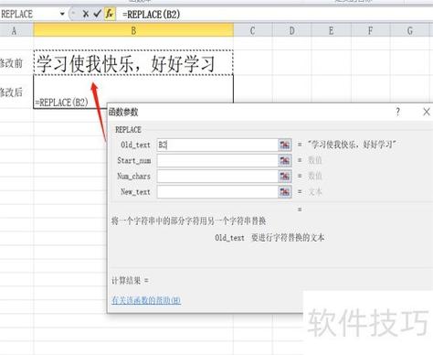Expand the Name Box dropdown arrow

click(x=62, y=14)
